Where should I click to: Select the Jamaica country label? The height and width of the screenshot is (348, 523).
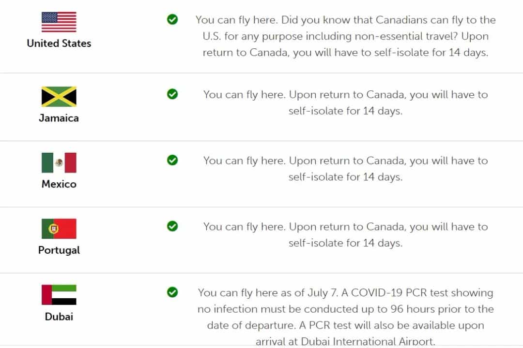[59, 118]
